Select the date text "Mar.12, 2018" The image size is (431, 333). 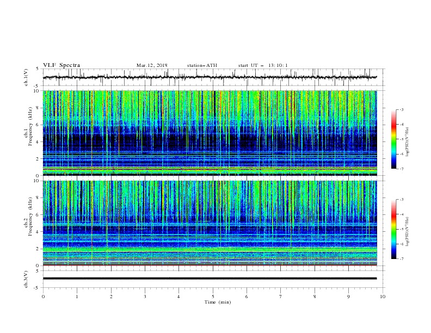pyautogui.click(x=152, y=65)
